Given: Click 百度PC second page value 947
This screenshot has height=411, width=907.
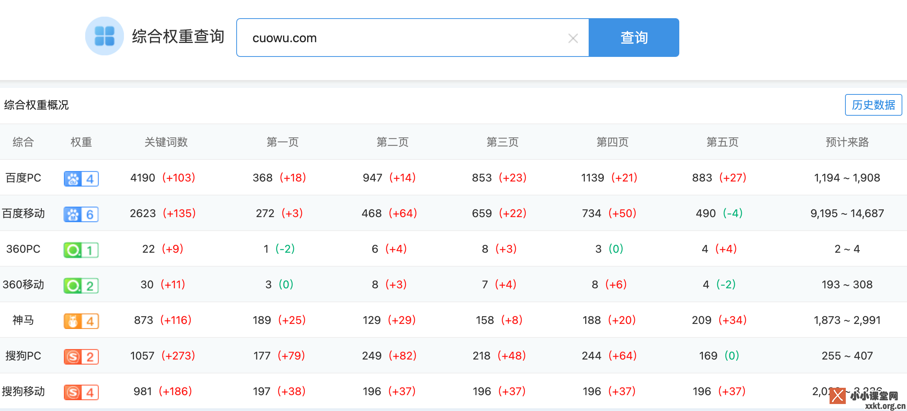Looking at the screenshot, I should click(373, 178).
